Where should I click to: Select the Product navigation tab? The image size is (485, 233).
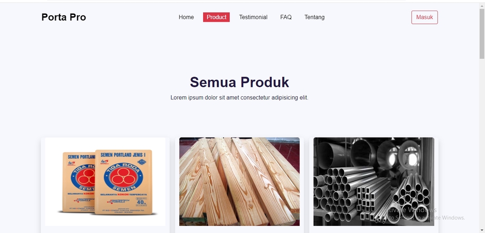(x=216, y=17)
